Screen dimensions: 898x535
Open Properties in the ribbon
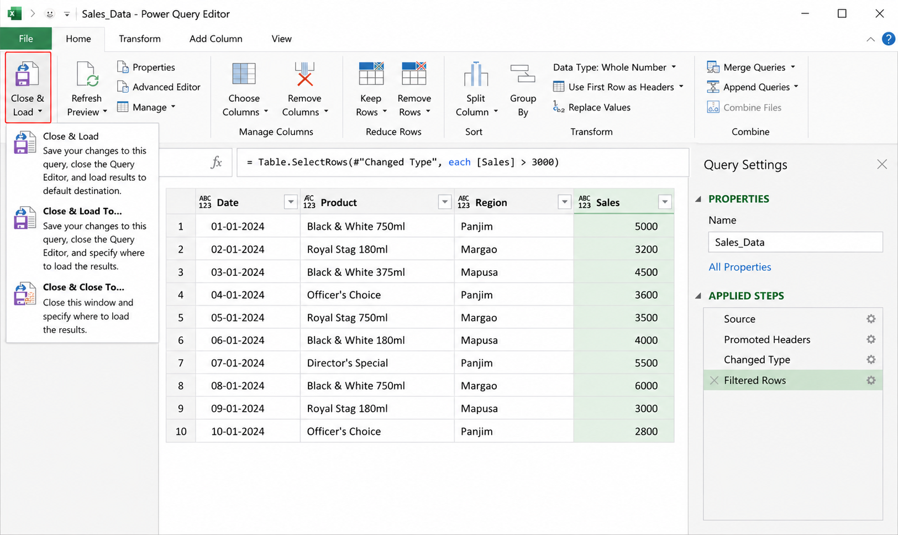click(x=146, y=67)
